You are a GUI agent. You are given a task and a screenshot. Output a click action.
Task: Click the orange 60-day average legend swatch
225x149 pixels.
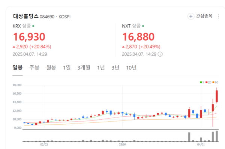point(213,82)
